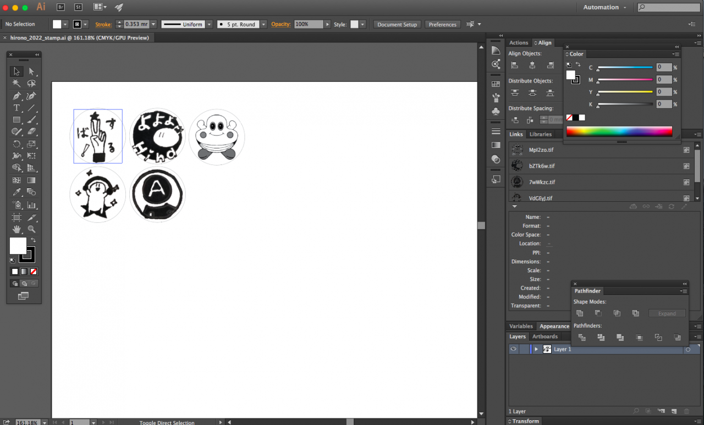Switch to the Artboards tab

(x=544, y=336)
